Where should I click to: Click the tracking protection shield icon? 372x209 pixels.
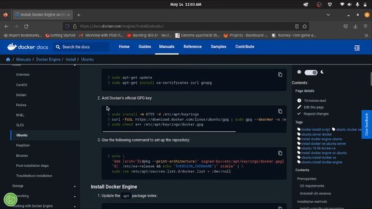tap(67, 26)
